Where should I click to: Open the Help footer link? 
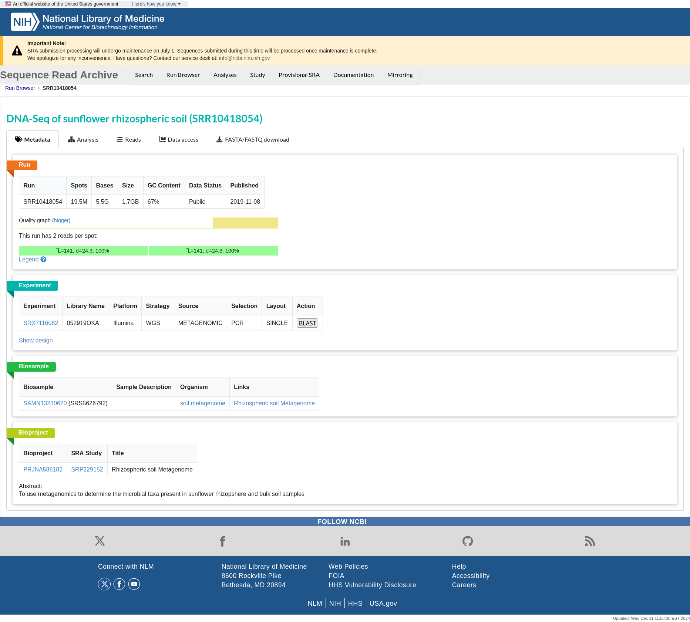pos(459,567)
